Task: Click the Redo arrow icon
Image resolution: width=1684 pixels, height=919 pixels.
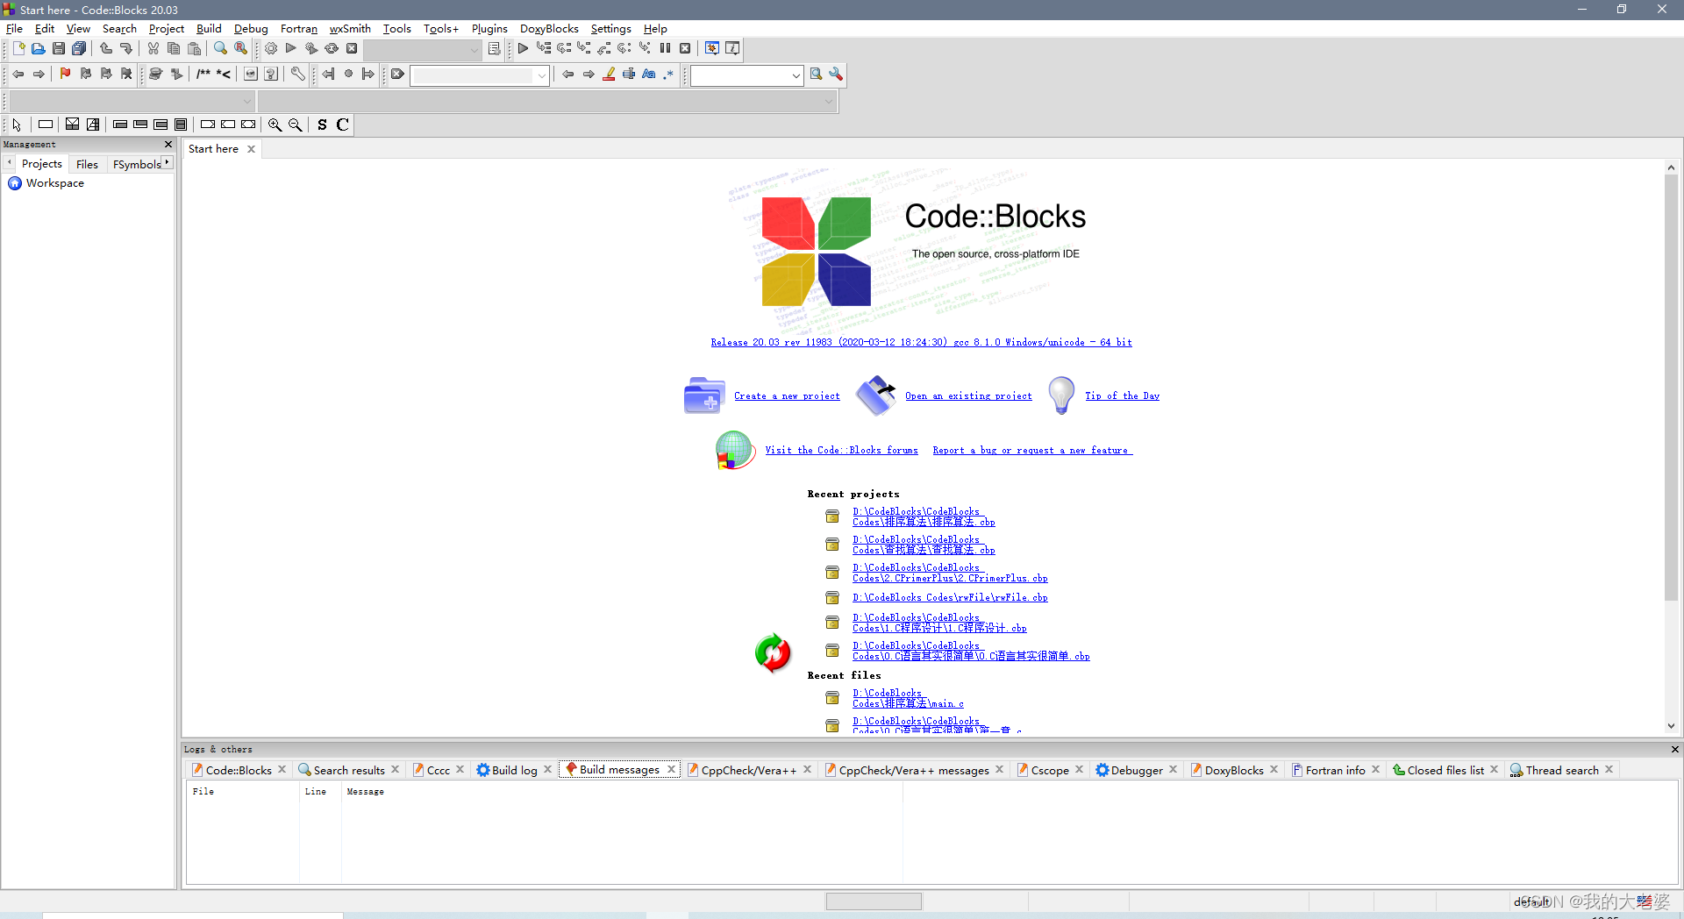Action: (x=126, y=48)
